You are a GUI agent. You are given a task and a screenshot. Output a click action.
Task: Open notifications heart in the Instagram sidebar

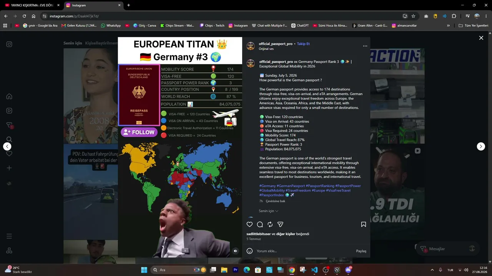[x=9, y=153]
